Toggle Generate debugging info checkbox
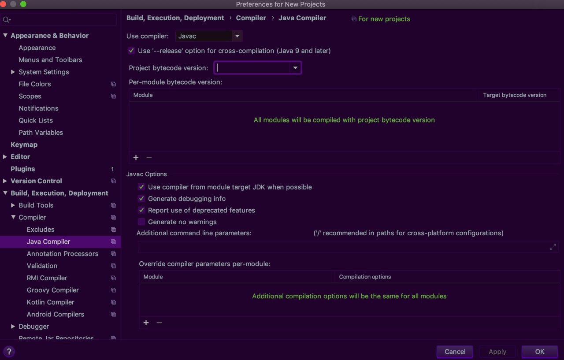 [141, 199]
